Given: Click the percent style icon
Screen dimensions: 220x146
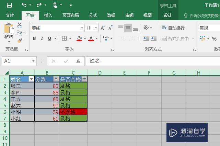Looking at the screenshot, I should (x=214, y=38).
